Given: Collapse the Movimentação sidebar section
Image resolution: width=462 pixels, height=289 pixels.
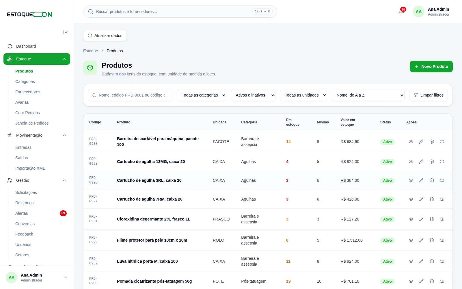Looking at the screenshot, I should tap(37, 135).
